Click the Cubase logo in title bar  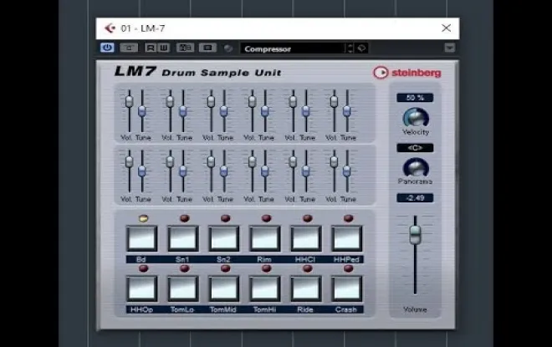[x=110, y=28]
